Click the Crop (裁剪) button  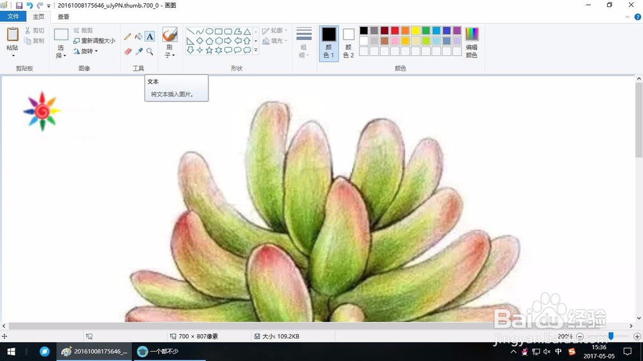(x=83, y=30)
